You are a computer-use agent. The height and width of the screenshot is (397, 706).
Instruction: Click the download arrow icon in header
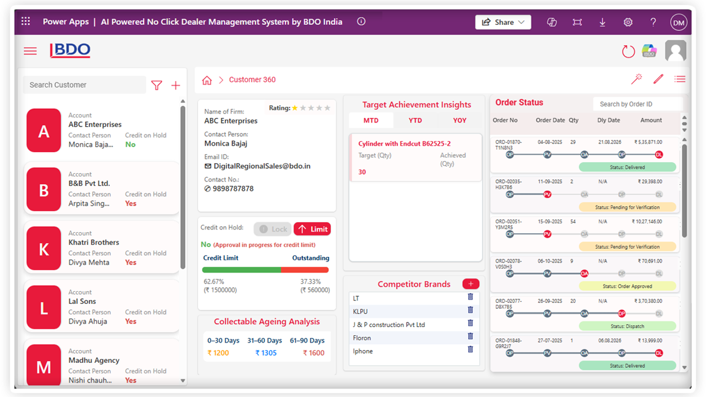click(x=602, y=22)
